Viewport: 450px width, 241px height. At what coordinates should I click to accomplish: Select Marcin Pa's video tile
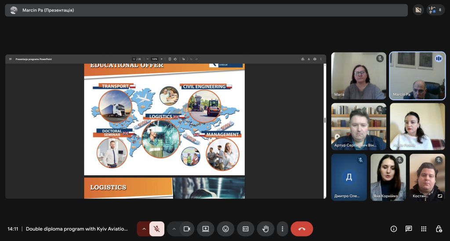pyautogui.click(x=417, y=76)
